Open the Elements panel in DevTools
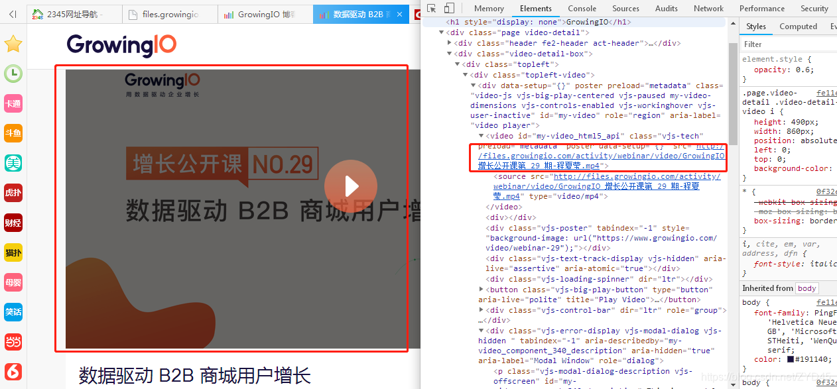 point(536,9)
